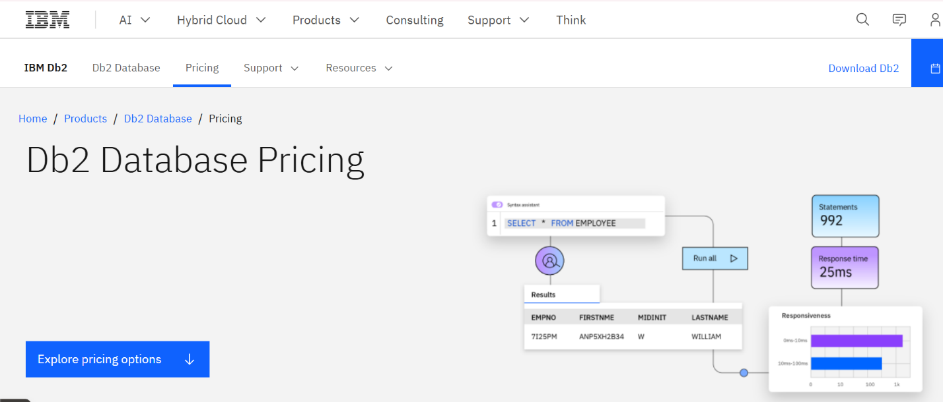
Task: Expand the Hybrid Cloud menu
Action: click(221, 20)
